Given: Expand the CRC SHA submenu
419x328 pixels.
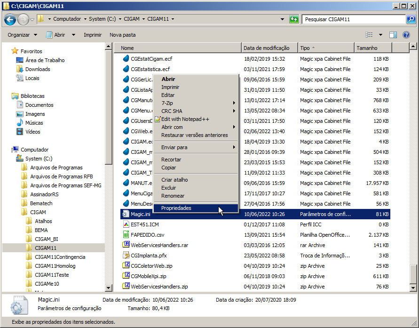Looking at the screenshot, I should click(197, 111).
